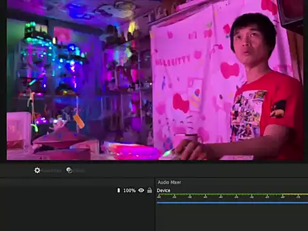
Task: Open source Properties via the gear icon
Action: tap(37, 171)
